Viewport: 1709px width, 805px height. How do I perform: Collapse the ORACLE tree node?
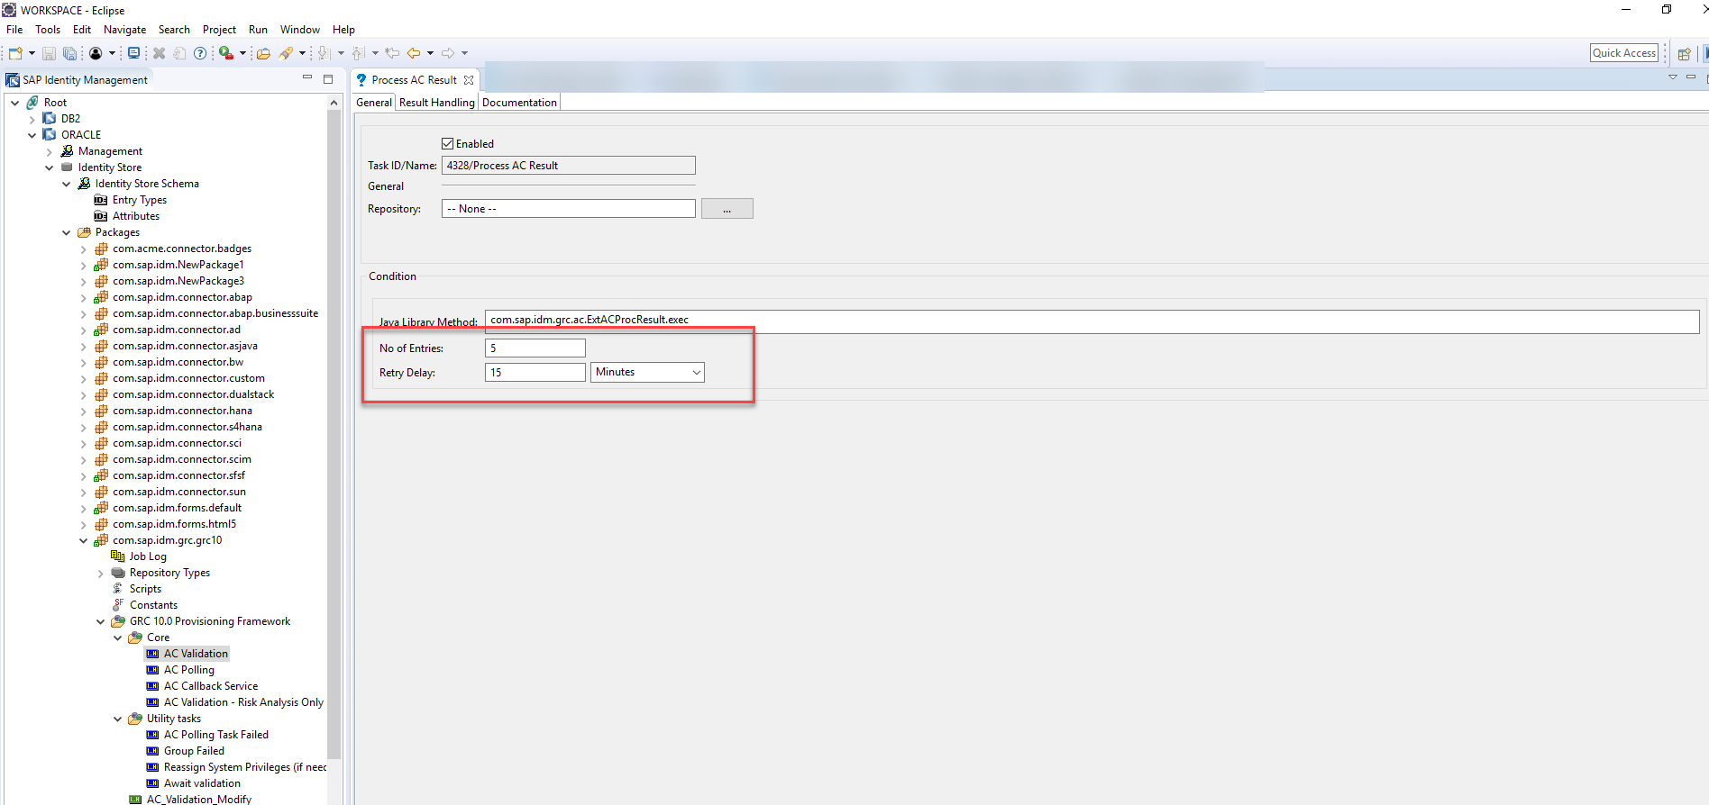(32, 135)
